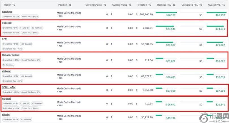Sort by Realized PnL arrows icon

tap(174, 5)
